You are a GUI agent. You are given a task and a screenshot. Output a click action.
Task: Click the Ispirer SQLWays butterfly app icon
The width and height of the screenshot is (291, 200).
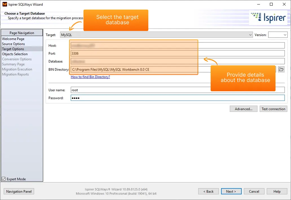coord(5,4)
